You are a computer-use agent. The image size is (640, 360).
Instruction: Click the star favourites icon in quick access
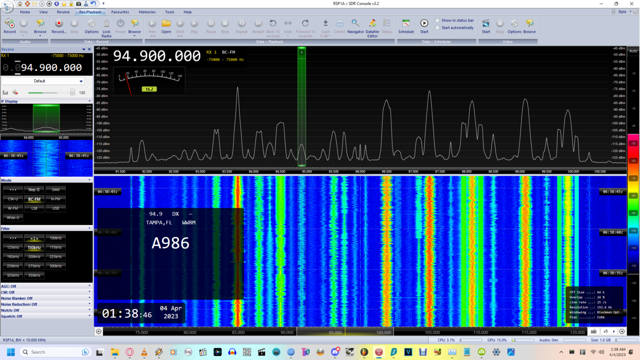click(x=64, y=4)
